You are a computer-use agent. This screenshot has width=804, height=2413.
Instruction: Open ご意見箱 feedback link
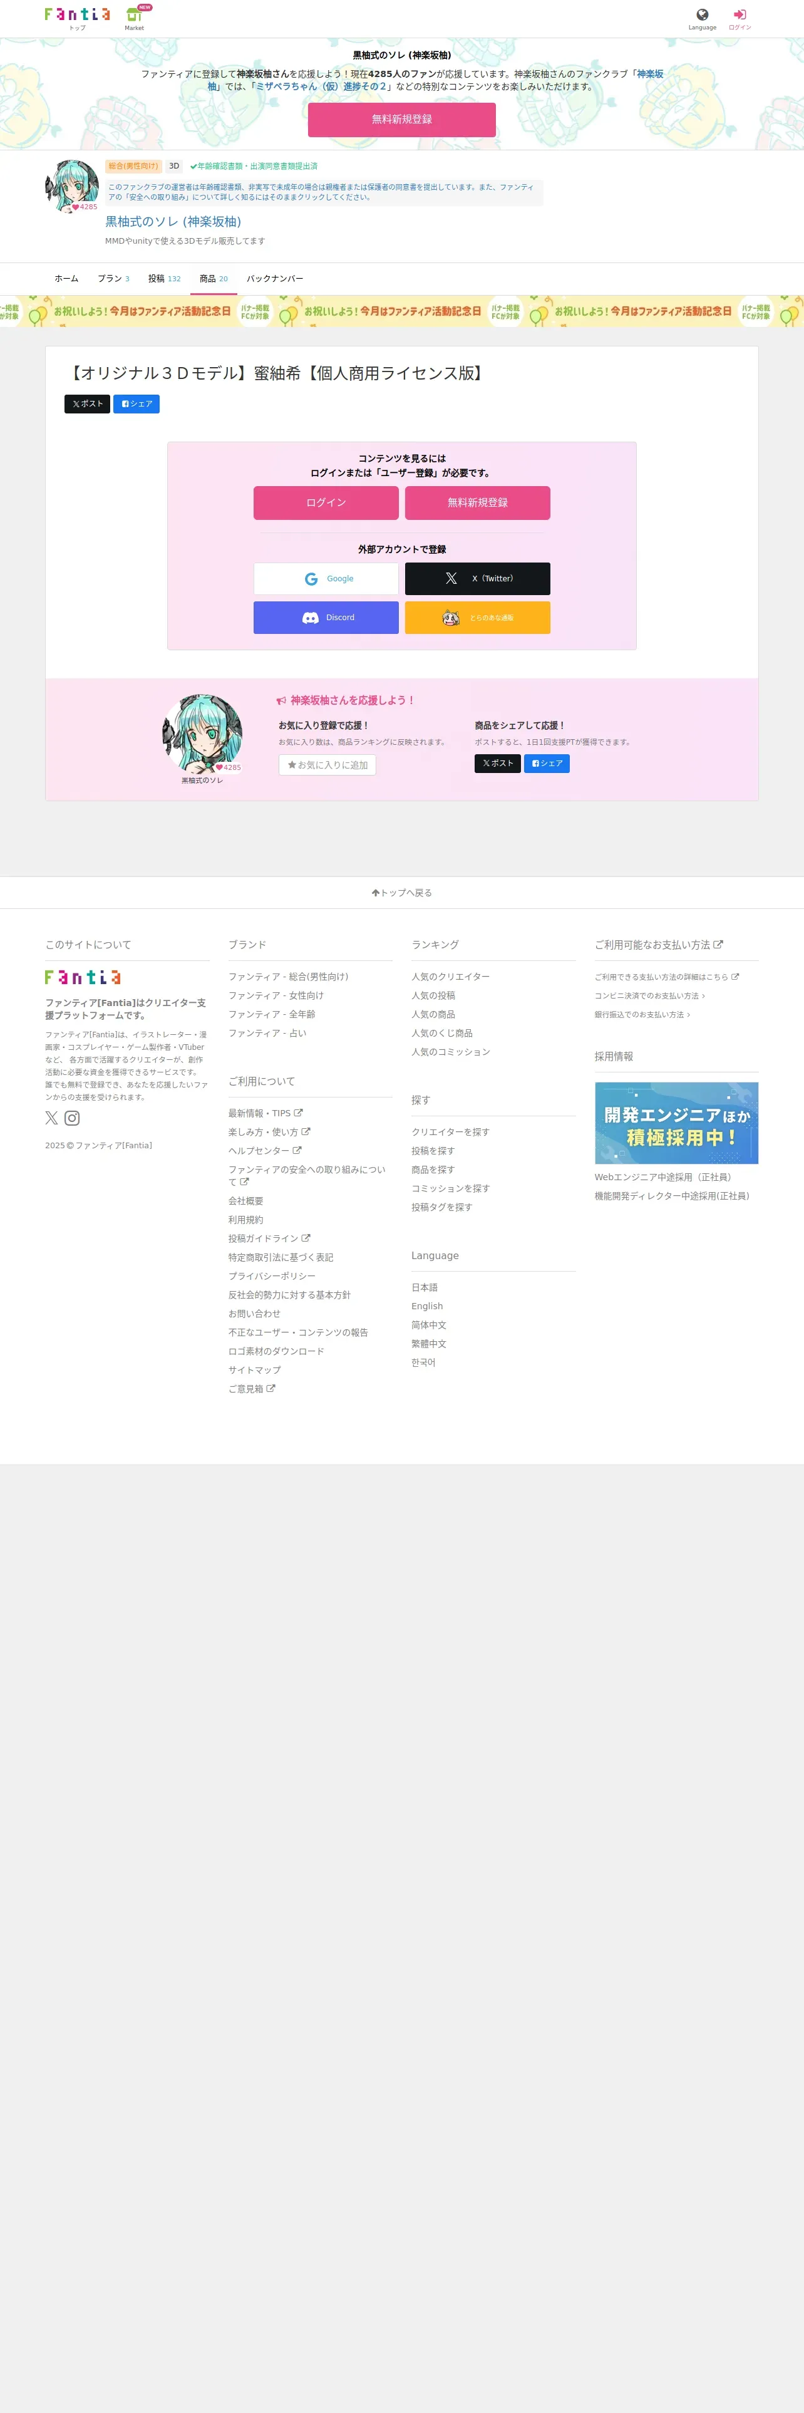252,1389
